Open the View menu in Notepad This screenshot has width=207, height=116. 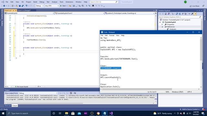tap(117, 35)
